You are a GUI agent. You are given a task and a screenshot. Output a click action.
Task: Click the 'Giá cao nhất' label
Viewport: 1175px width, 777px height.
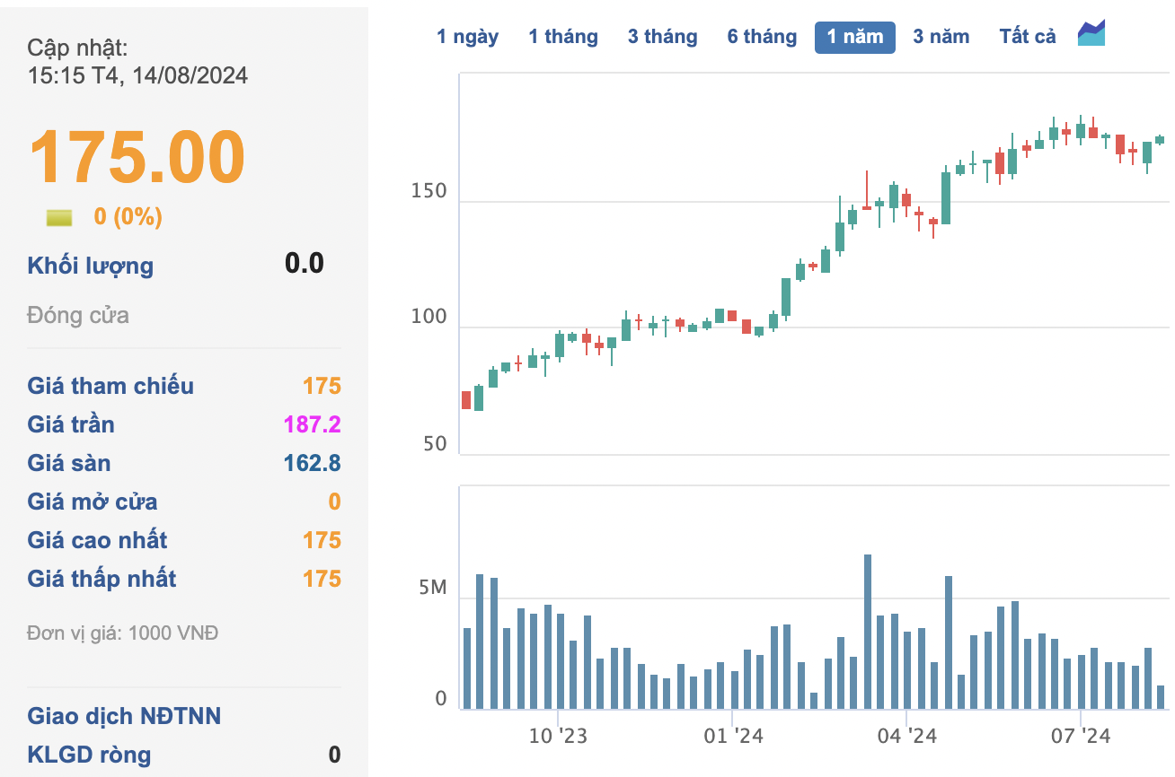pyautogui.click(x=98, y=540)
